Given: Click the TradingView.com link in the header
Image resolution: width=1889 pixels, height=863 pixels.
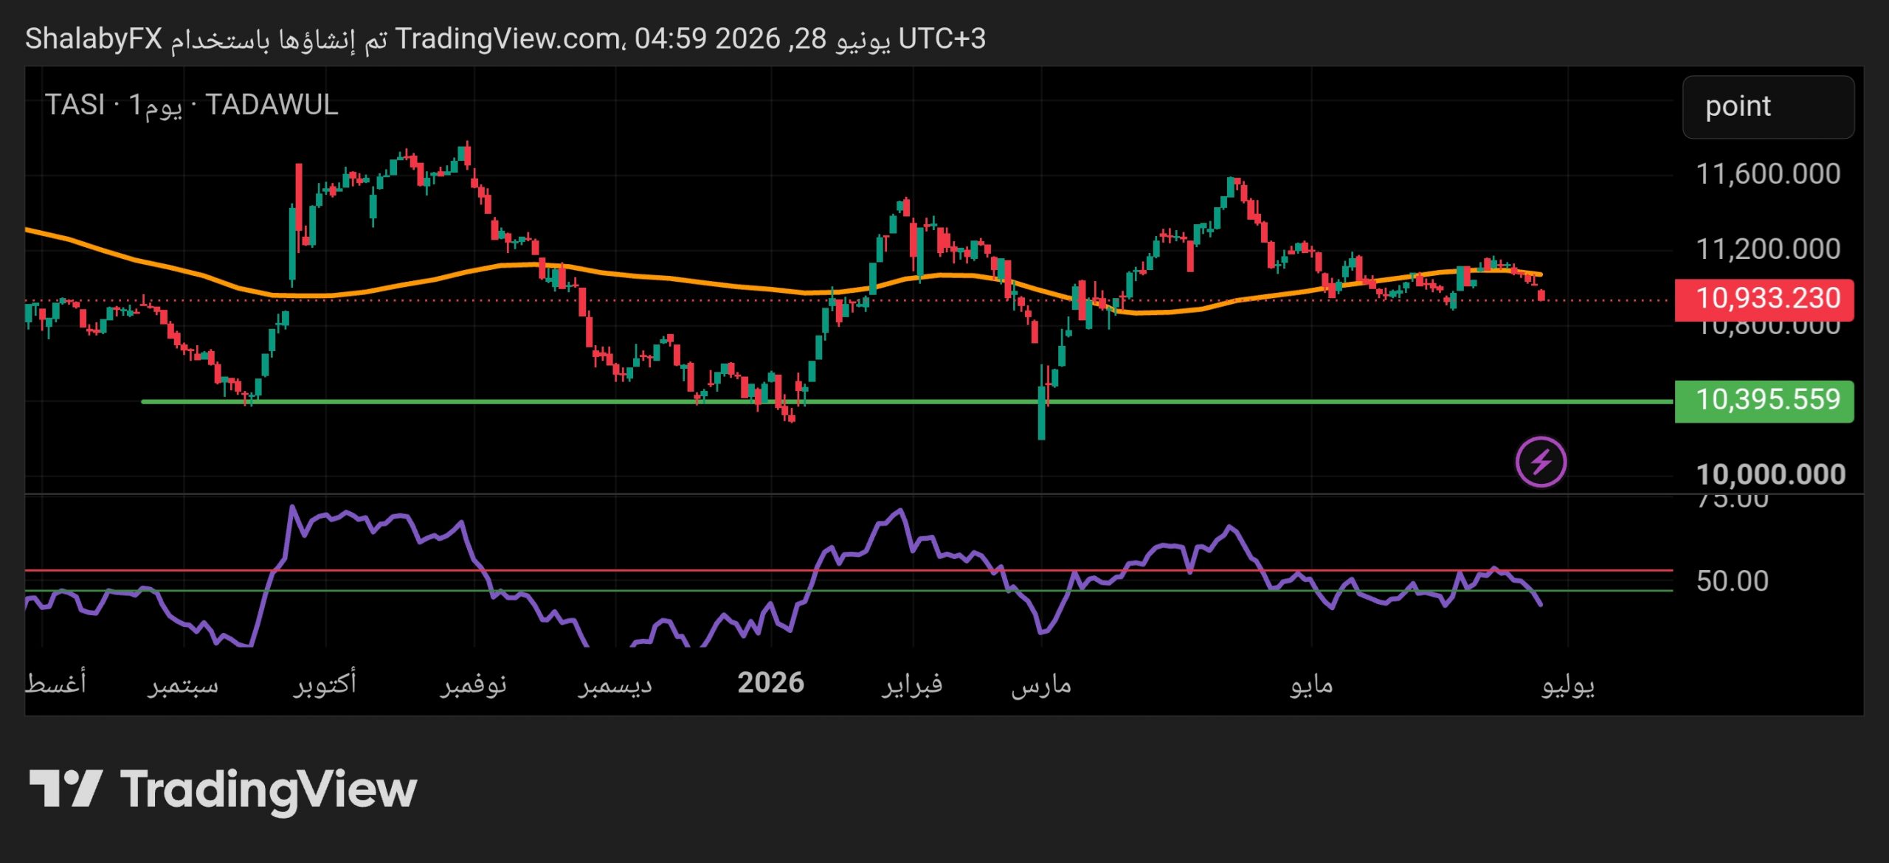Looking at the screenshot, I should (x=507, y=38).
